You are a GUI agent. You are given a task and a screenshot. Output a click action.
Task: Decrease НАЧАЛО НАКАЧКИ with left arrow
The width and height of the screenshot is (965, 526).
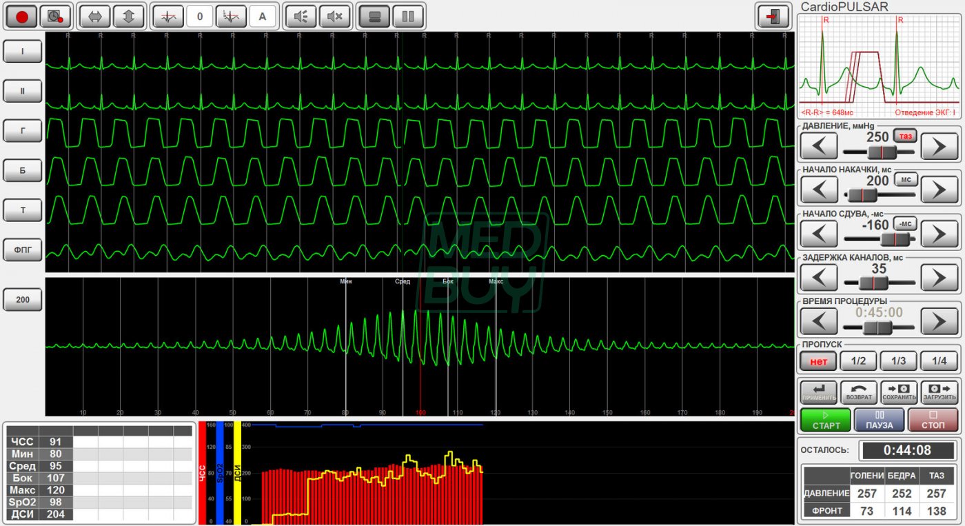[x=819, y=190]
